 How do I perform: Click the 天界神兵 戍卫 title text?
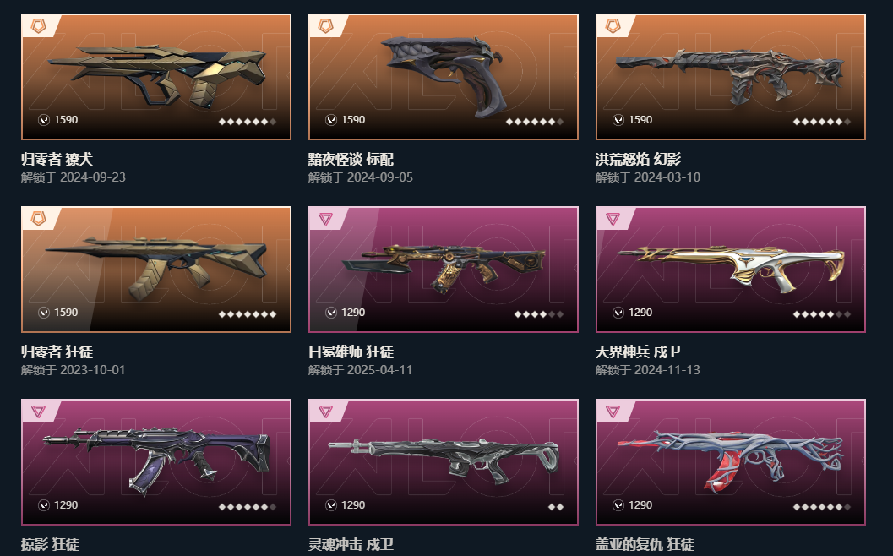(x=638, y=352)
